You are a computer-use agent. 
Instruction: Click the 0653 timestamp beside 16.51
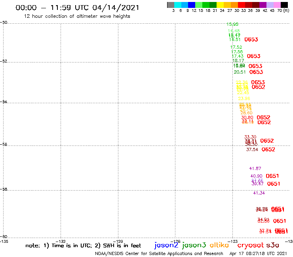pyautogui.click(x=251, y=40)
